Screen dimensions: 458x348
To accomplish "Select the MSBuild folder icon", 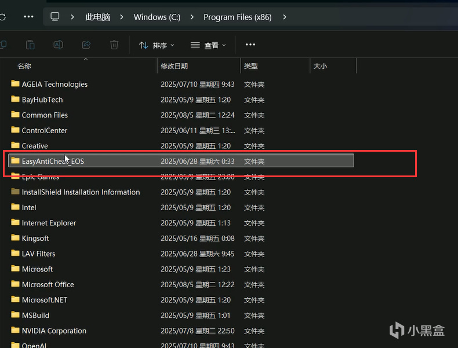I will [15, 315].
